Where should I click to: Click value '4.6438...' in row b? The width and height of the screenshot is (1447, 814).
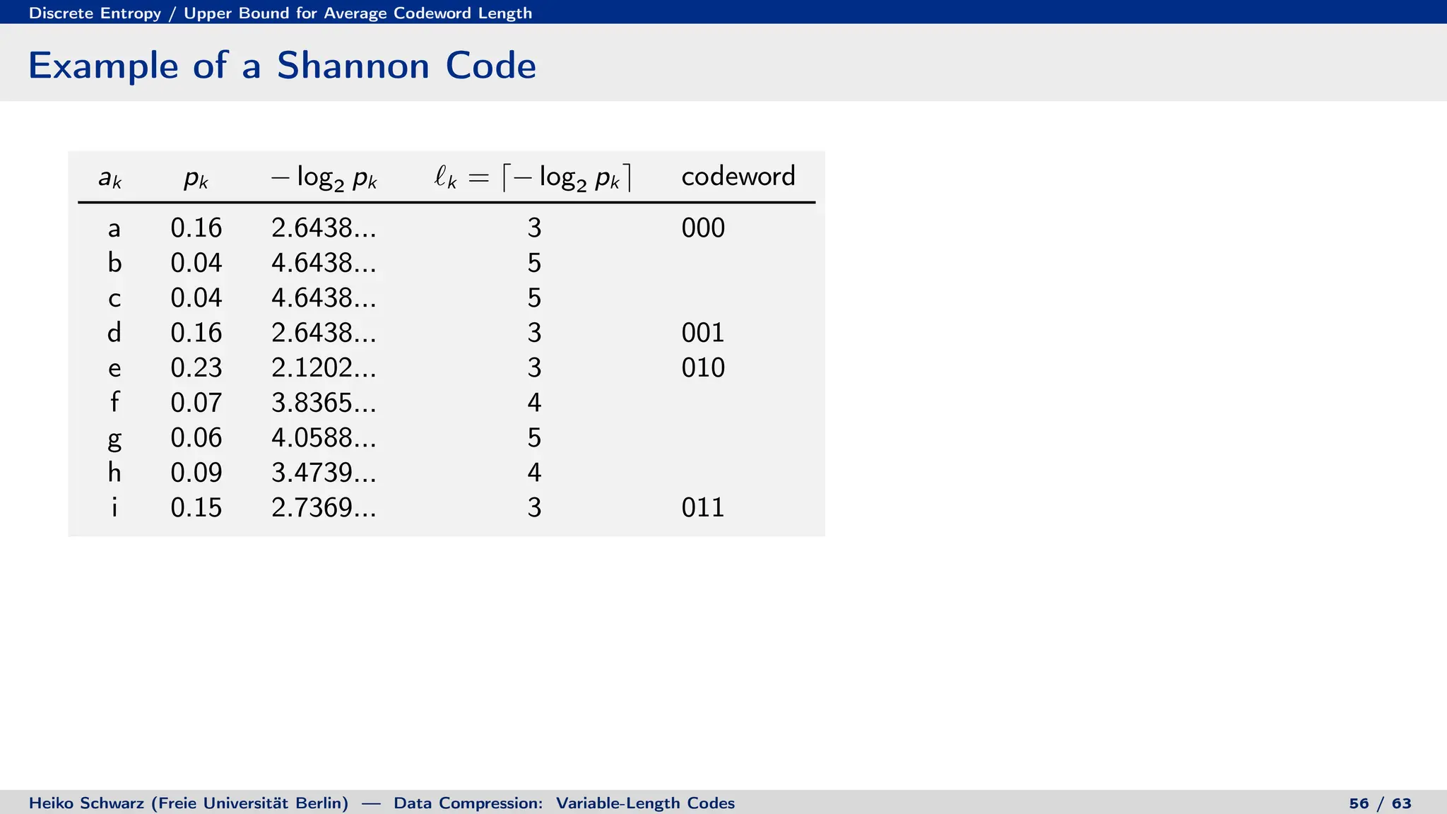click(x=324, y=263)
